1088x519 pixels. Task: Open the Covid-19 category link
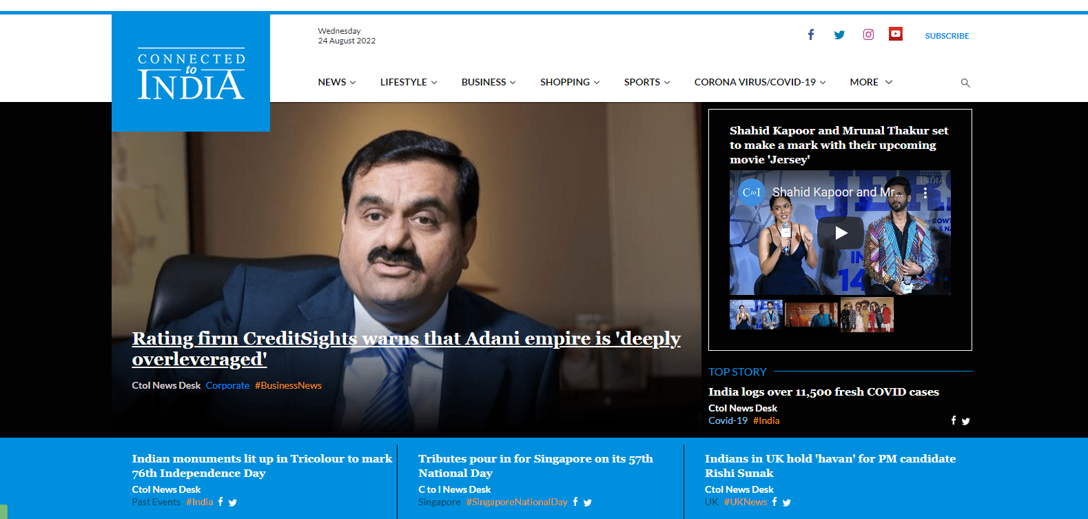click(728, 420)
